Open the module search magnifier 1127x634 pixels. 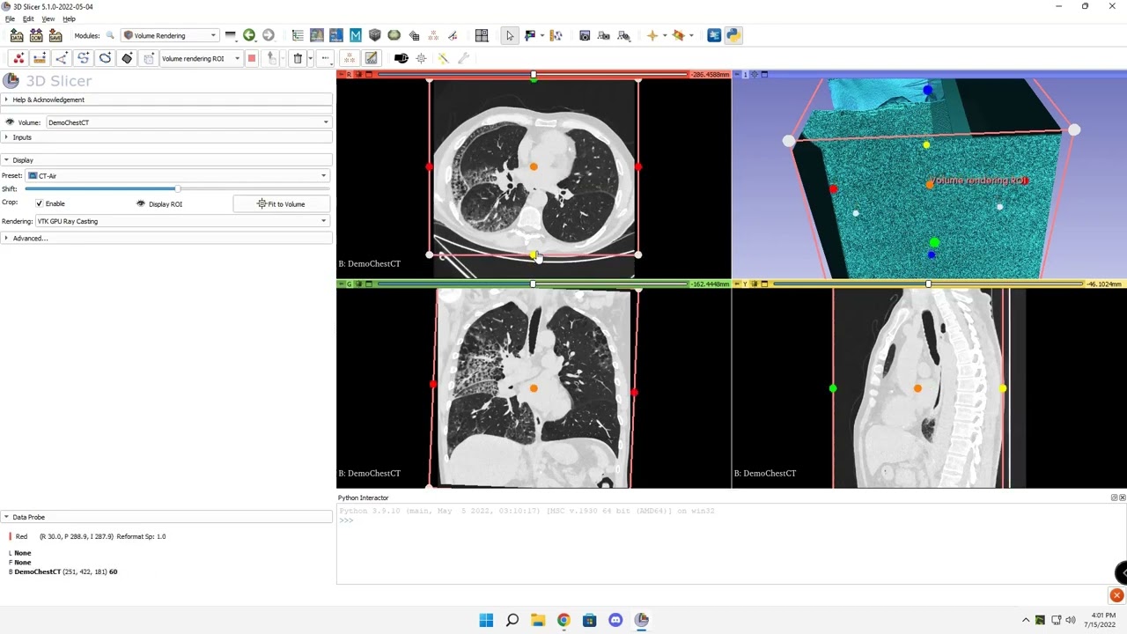click(110, 35)
